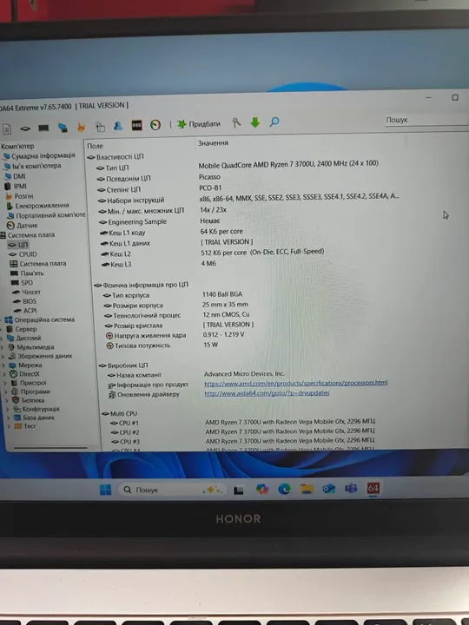Open Microsoft Edge from the taskbar
The height and width of the screenshot is (625, 469).
pyautogui.click(x=284, y=489)
